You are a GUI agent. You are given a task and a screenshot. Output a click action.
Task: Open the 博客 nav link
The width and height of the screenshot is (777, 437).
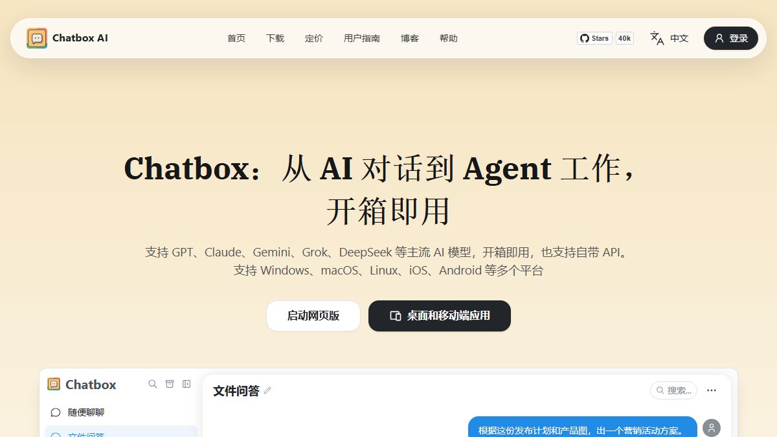tap(410, 38)
